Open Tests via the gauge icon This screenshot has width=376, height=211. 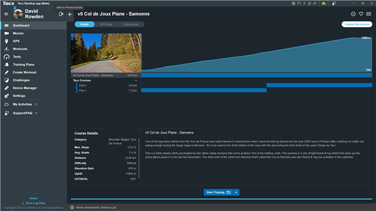pyautogui.click(x=6, y=57)
